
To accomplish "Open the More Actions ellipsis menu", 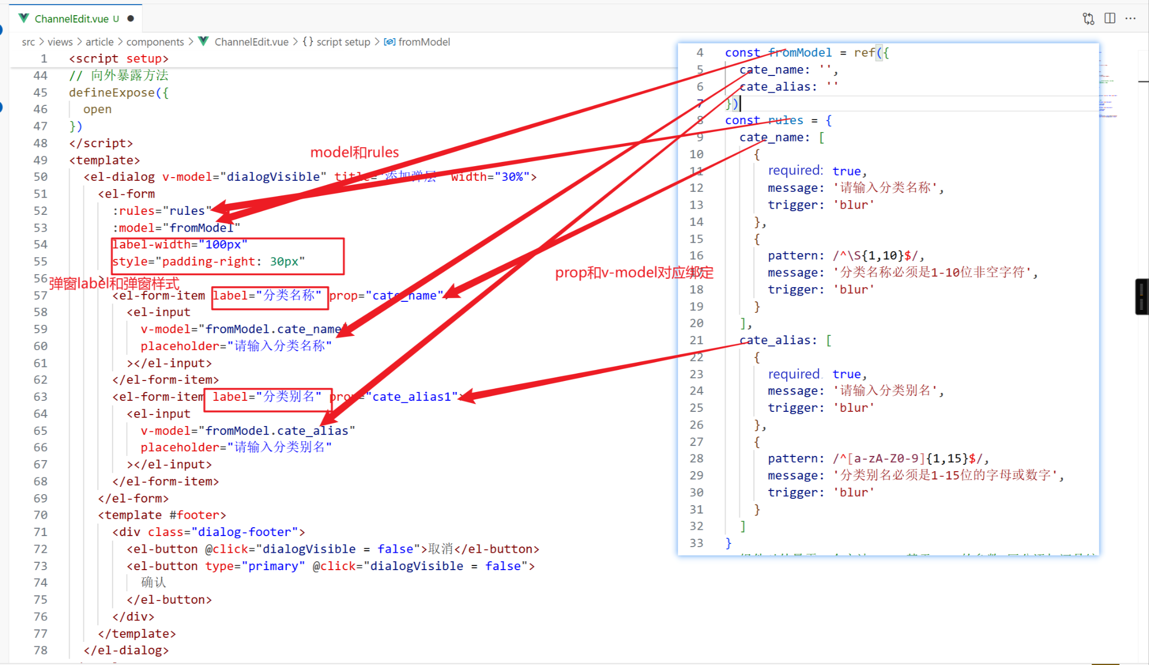I will [x=1131, y=18].
